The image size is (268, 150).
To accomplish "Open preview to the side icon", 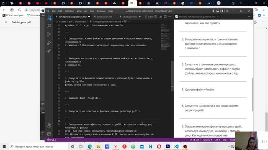I will [156, 17].
